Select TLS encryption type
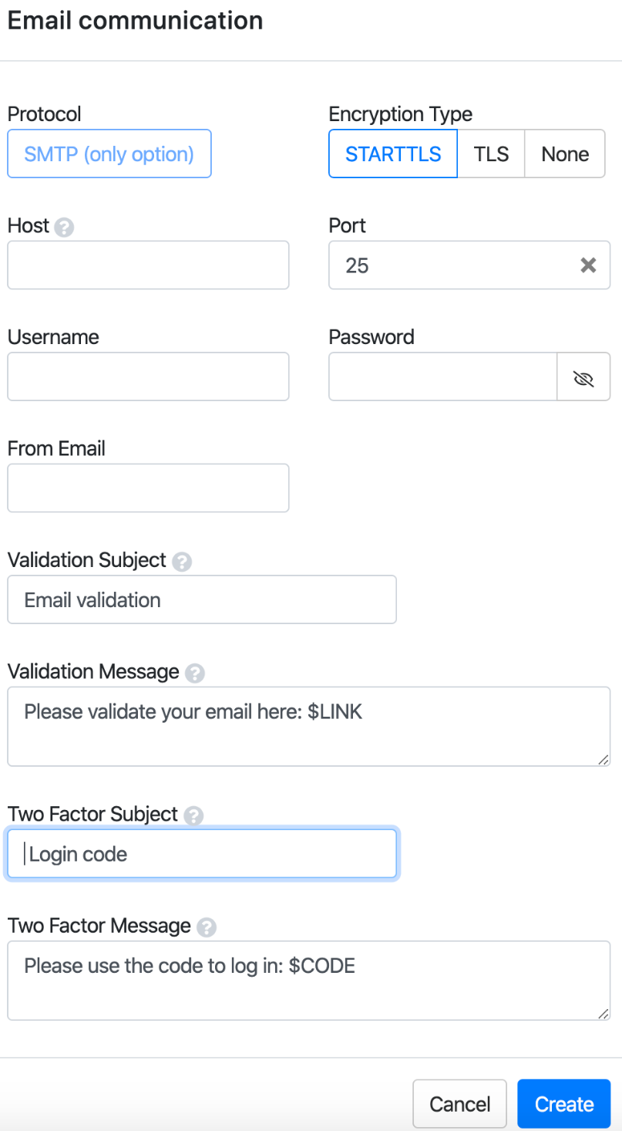 491,154
